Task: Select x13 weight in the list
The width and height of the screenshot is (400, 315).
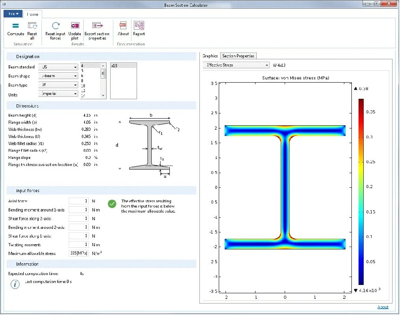Action: tap(124, 66)
